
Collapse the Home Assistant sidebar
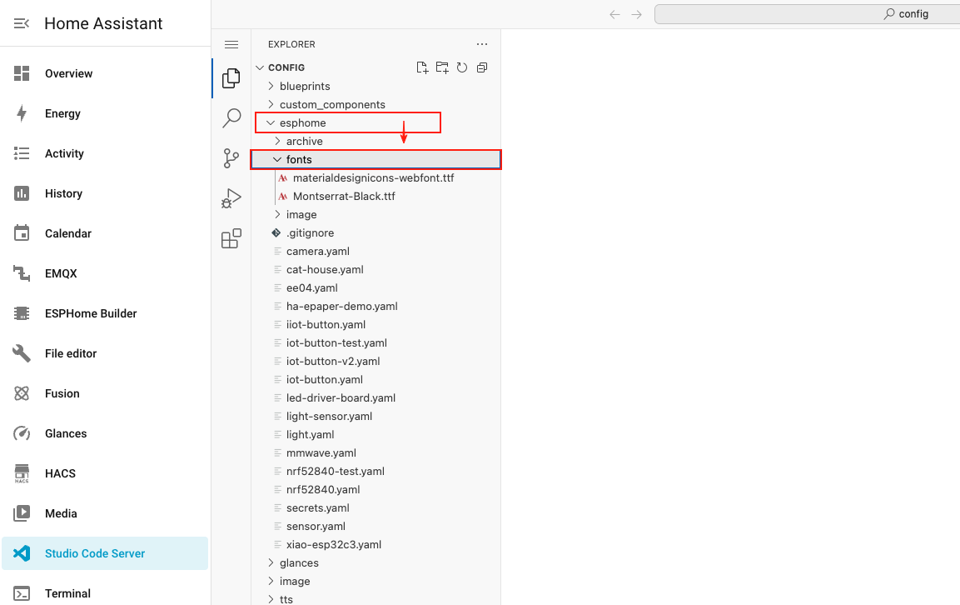pyautogui.click(x=22, y=23)
